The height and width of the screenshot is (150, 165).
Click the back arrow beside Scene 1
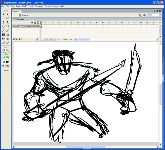tap(14, 15)
